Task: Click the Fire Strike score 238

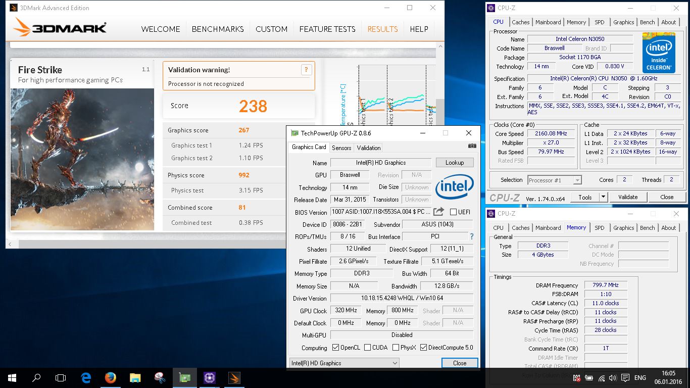Action: pyautogui.click(x=253, y=106)
